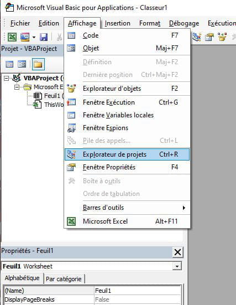
Task: Toggle the folders view button in the Project panel
Action: tap(38, 64)
